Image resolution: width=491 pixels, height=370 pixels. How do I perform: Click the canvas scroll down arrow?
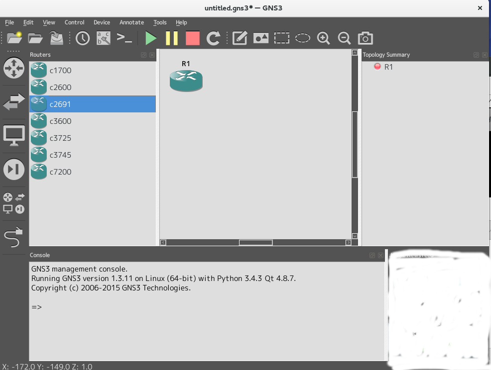pyautogui.click(x=355, y=236)
